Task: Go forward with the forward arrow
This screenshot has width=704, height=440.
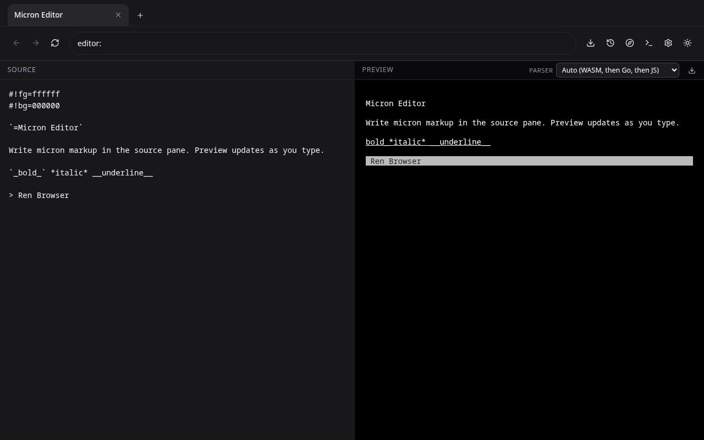Action: [x=36, y=43]
